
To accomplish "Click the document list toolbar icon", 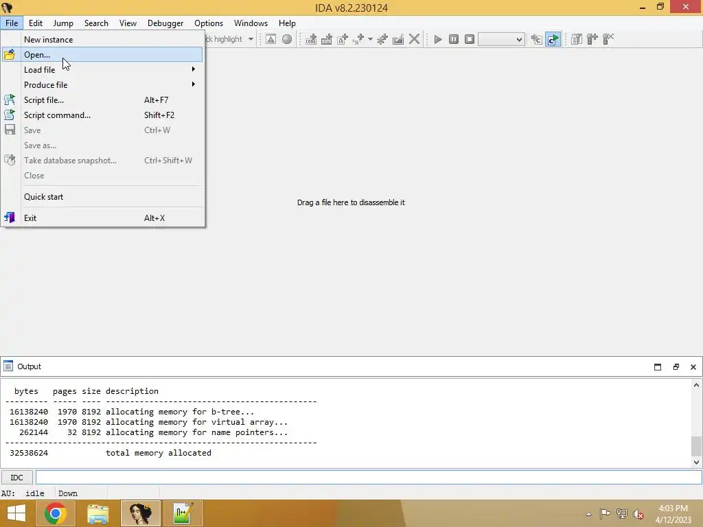I will tap(577, 39).
